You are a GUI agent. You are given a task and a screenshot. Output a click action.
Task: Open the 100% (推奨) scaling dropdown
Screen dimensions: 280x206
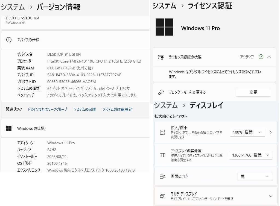[247, 132]
